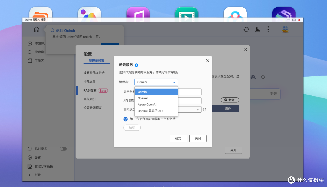Click the info icon next to 新云服务

click(x=136, y=65)
